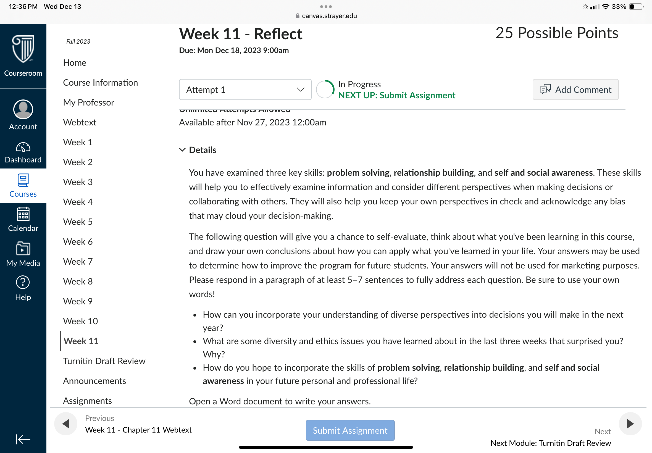Collapse the global navigation arrow icon

pyautogui.click(x=23, y=439)
